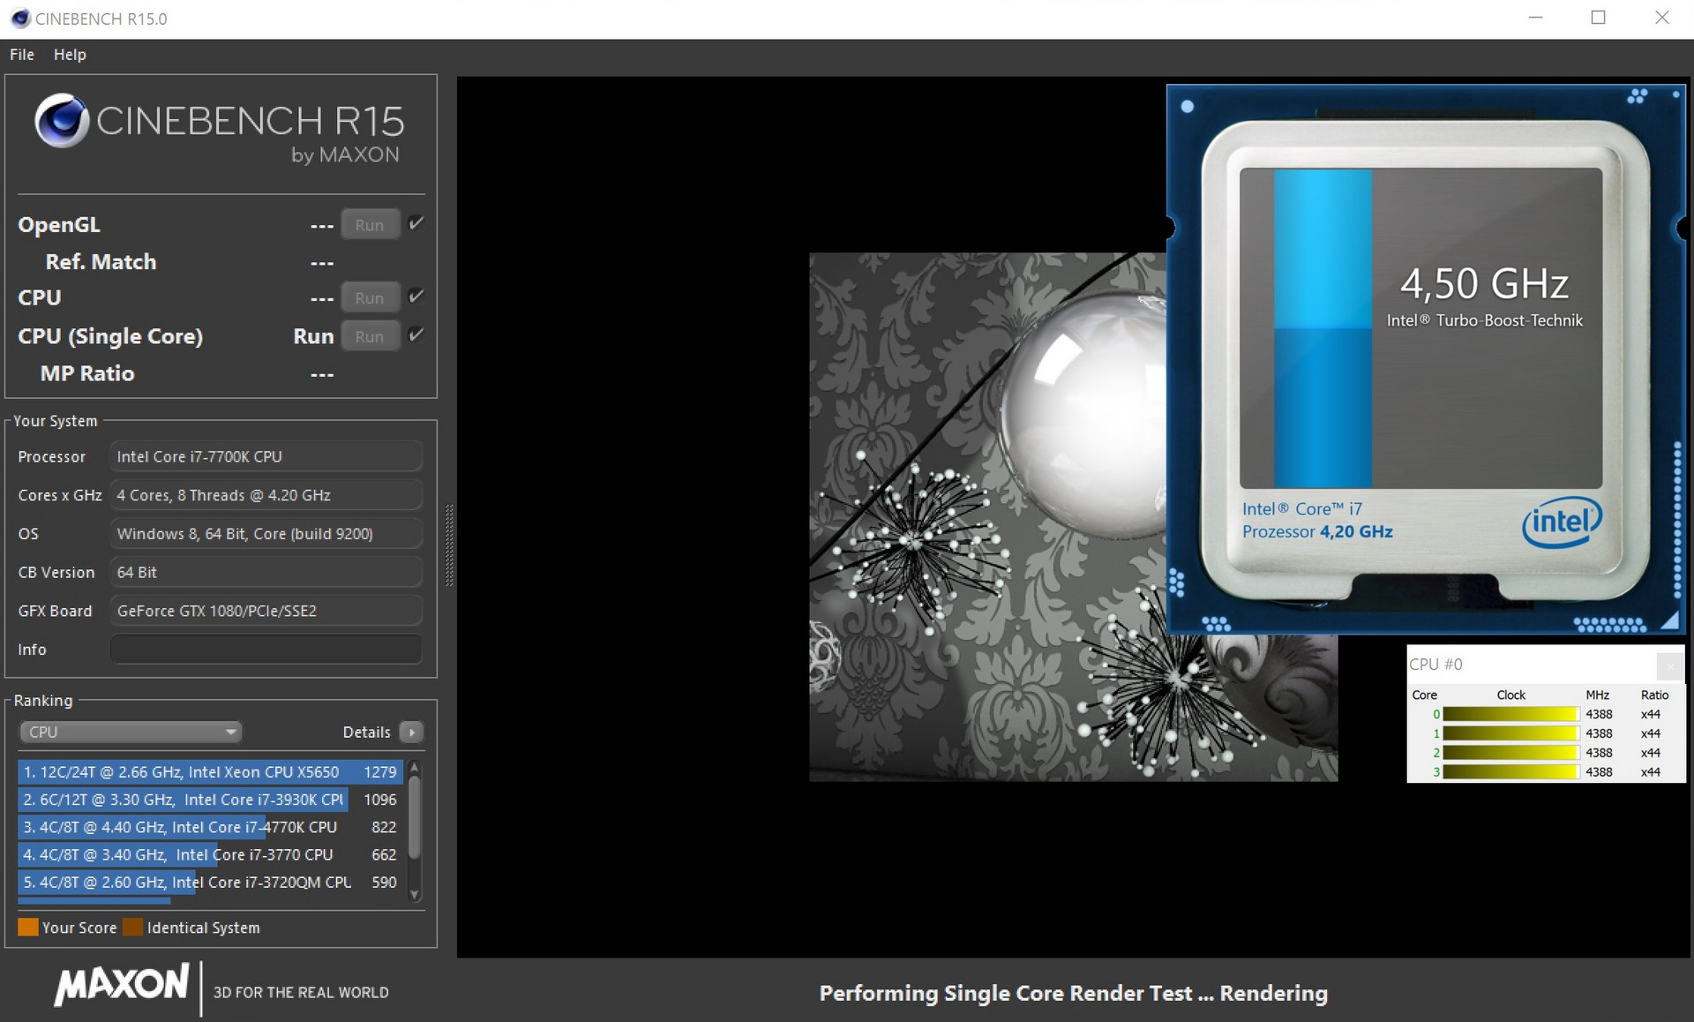Click the Cinebench R15 sphere logo
Viewport: 1694px width, 1022px height.
click(x=61, y=121)
